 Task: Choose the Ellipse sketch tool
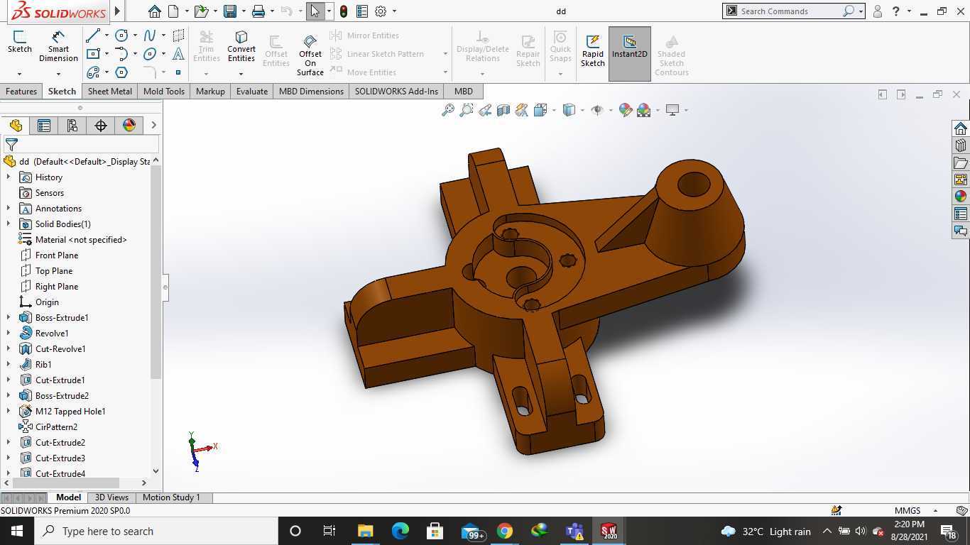[150, 54]
